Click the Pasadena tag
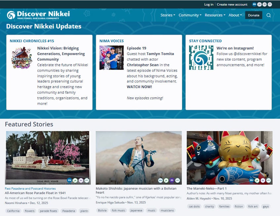 click(68, 211)
